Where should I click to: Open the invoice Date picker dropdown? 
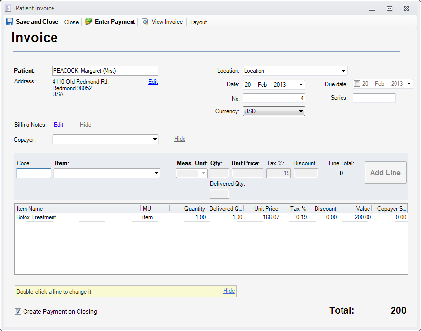pos(300,85)
